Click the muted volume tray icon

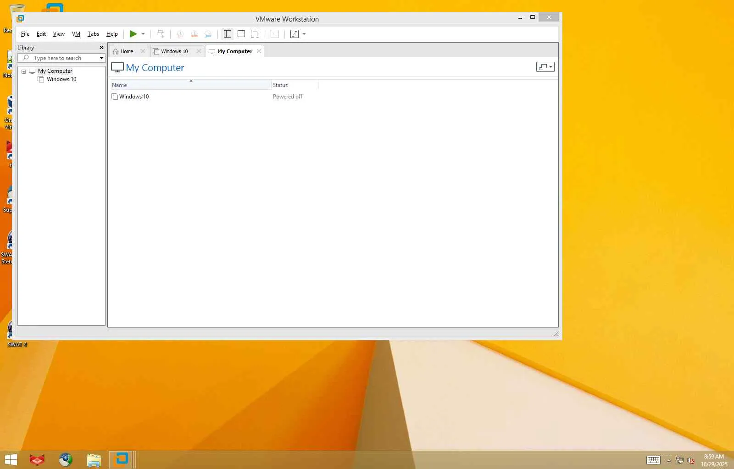(x=691, y=460)
